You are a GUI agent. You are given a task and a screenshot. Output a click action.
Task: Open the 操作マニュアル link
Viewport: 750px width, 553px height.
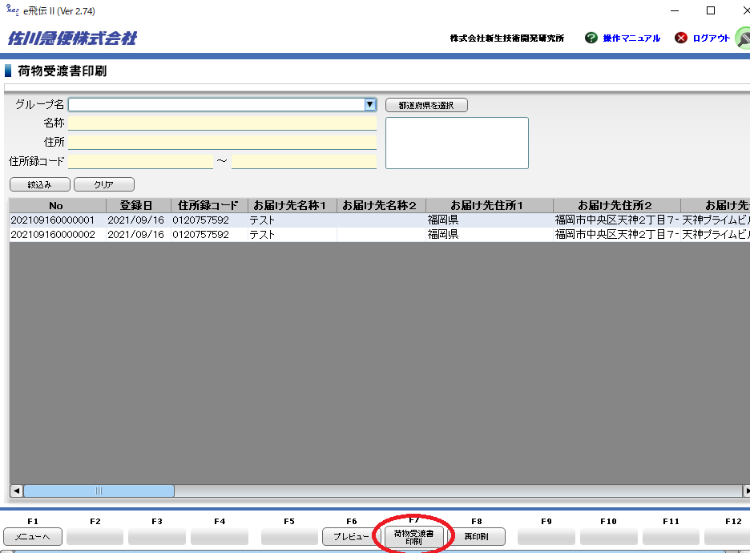point(631,38)
